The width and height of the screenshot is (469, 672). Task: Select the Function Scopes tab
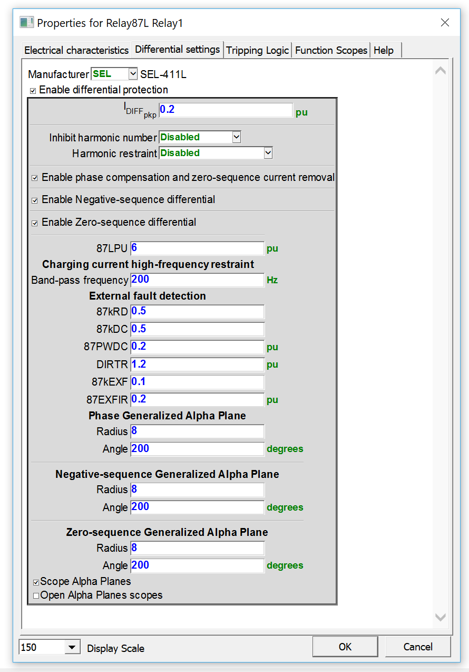coord(331,49)
